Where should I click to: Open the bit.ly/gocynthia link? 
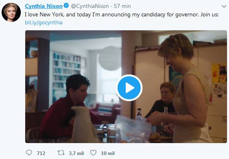tap(44, 22)
